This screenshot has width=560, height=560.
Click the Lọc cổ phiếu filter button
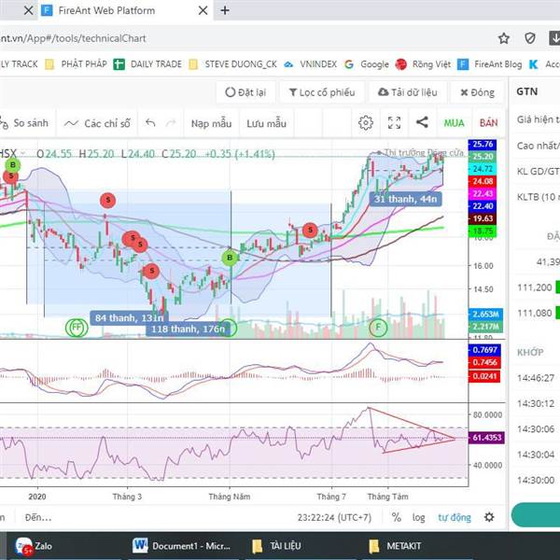[x=322, y=92]
